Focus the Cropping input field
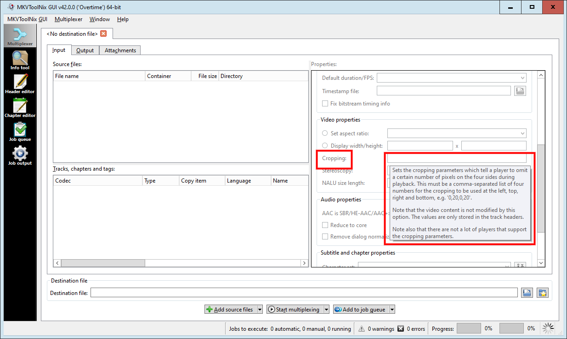The height and width of the screenshot is (339, 567). point(457,158)
